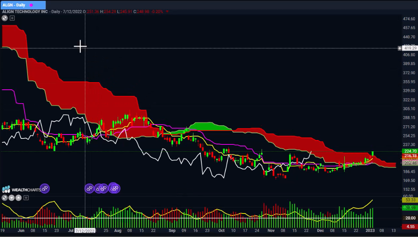This screenshot has height=237, width=418.
Task: Click the lower indicator pane plus icon
Action: [x=26, y=198]
